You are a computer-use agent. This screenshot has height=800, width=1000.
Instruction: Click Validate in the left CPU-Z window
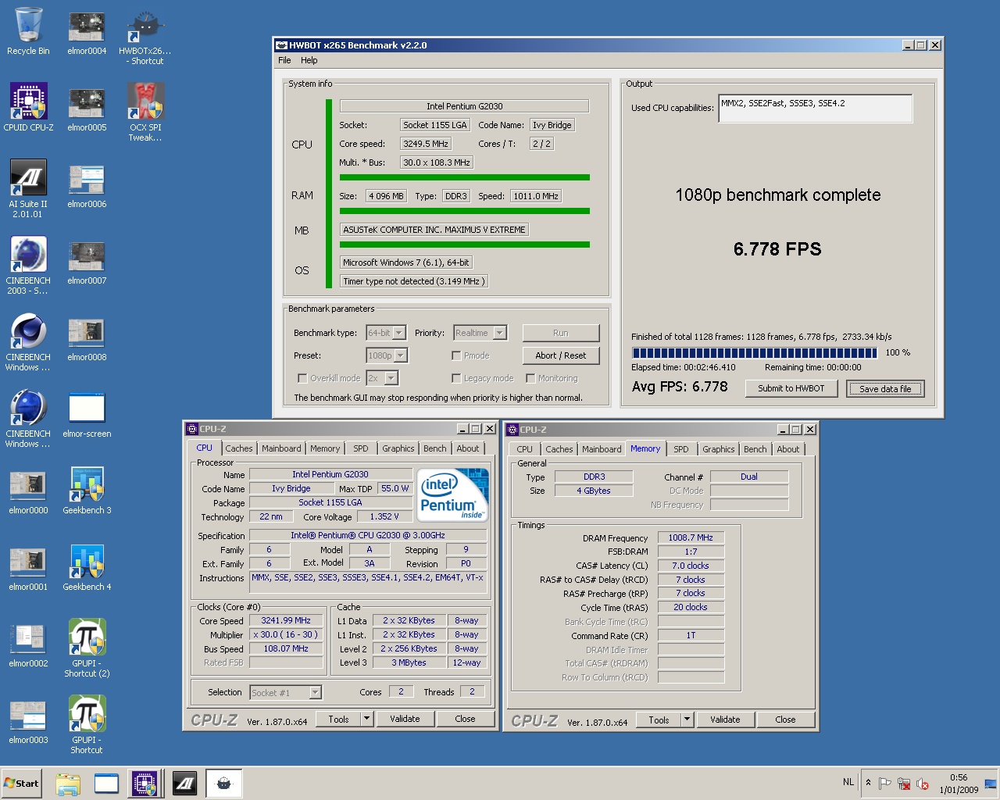405,719
